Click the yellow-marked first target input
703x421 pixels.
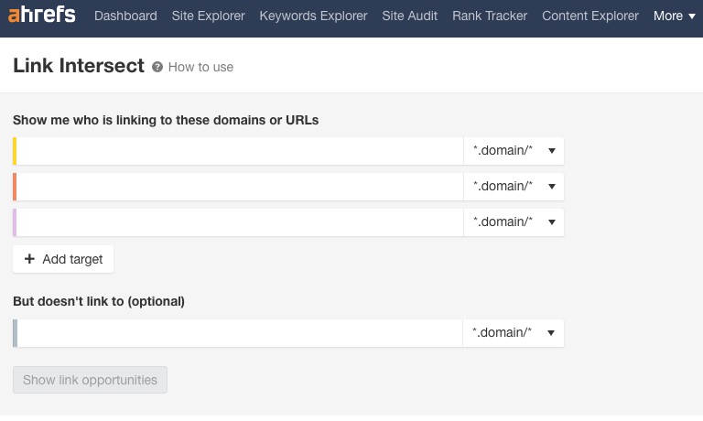(240, 151)
